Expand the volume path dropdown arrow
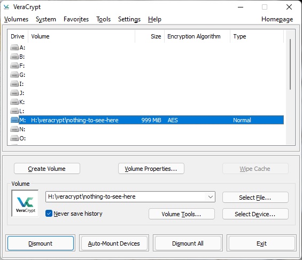 211,196
